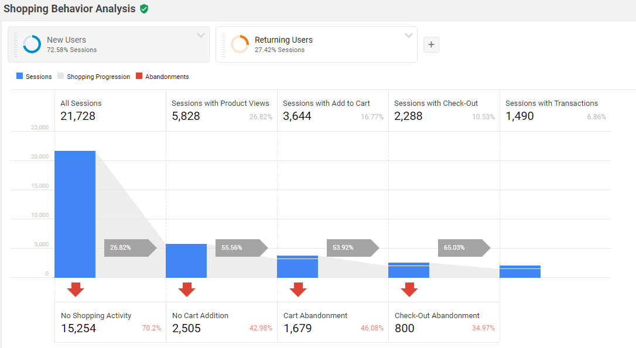Click the 65.03% progression arrow
The height and width of the screenshot is (348, 636).
click(x=463, y=248)
